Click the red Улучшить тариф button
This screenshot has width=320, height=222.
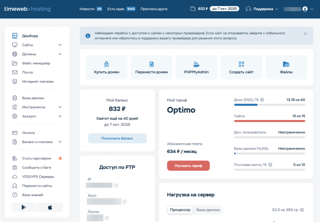[x=188, y=166]
